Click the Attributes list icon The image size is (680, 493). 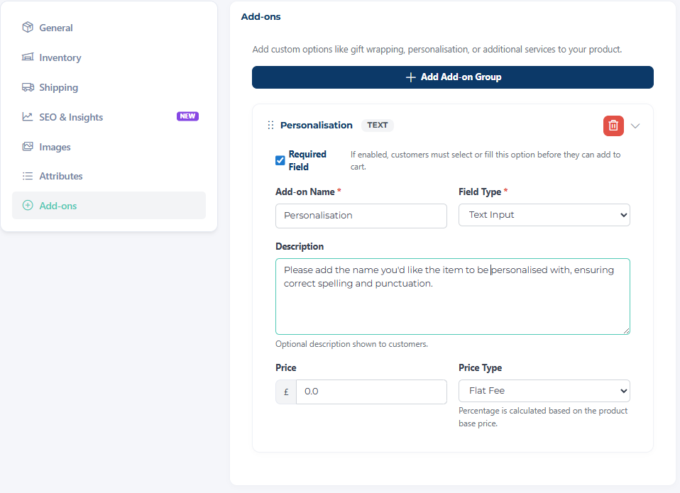(28, 176)
